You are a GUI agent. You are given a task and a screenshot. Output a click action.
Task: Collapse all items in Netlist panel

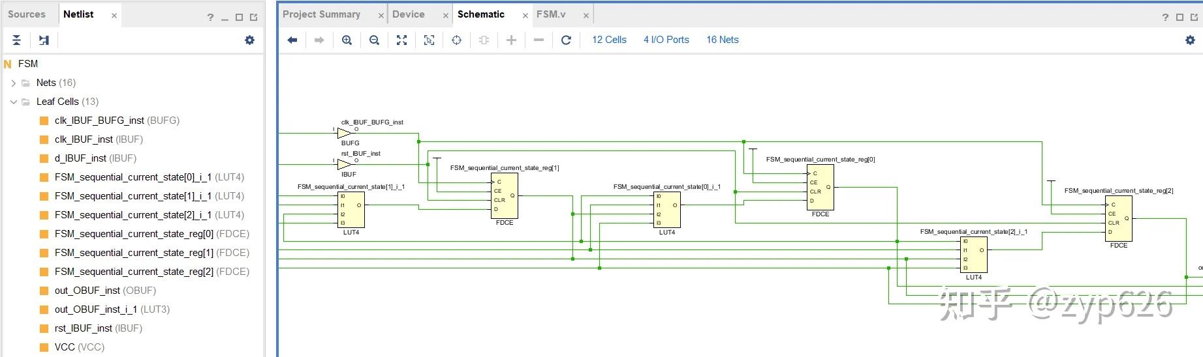pos(17,40)
